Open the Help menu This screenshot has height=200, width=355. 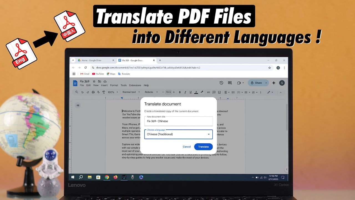point(146,85)
